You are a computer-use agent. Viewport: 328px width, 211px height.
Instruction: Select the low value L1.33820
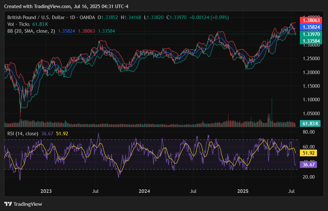(x=154, y=17)
